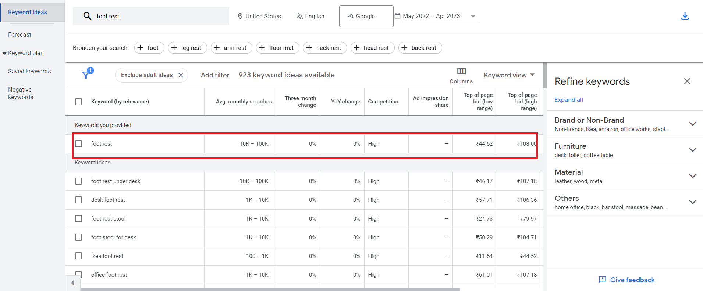The height and width of the screenshot is (291, 703).
Task: Sort by YoY change column header
Action: [x=345, y=102]
